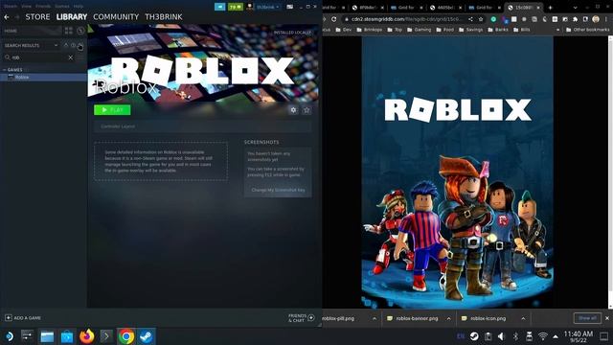Screen dimensions: 613x345
Task: Open the Savings bookmarks folder
Action: point(470,30)
